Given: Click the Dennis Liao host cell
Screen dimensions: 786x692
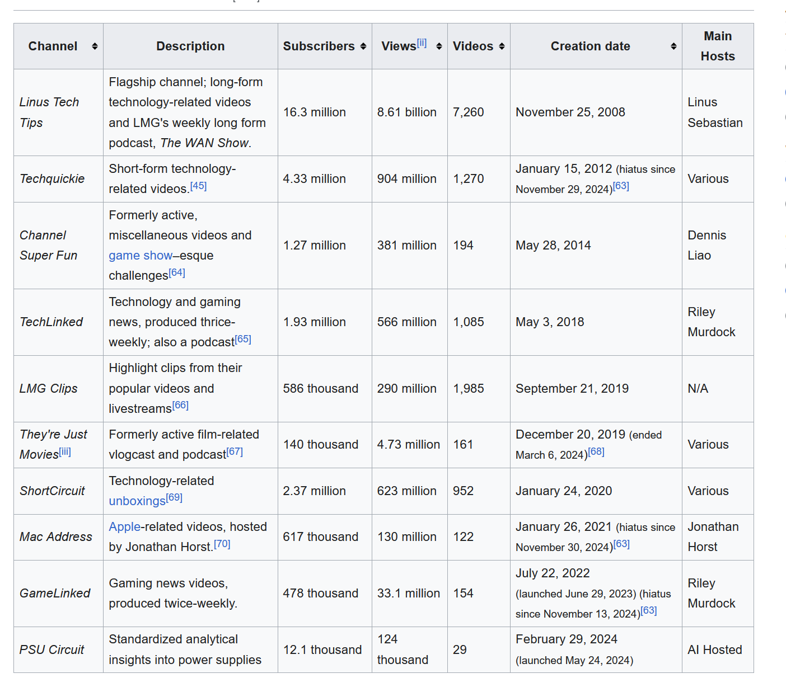Looking at the screenshot, I should [x=718, y=246].
